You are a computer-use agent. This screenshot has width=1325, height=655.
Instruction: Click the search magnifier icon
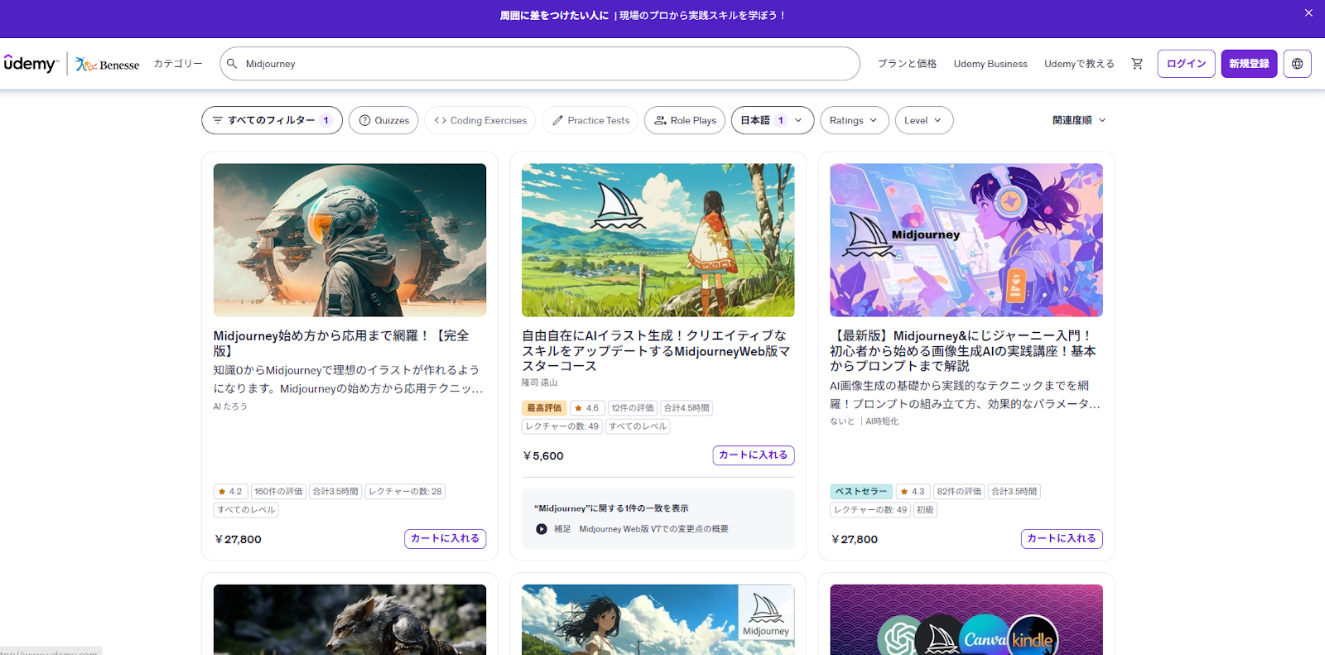(x=232, y=64)
